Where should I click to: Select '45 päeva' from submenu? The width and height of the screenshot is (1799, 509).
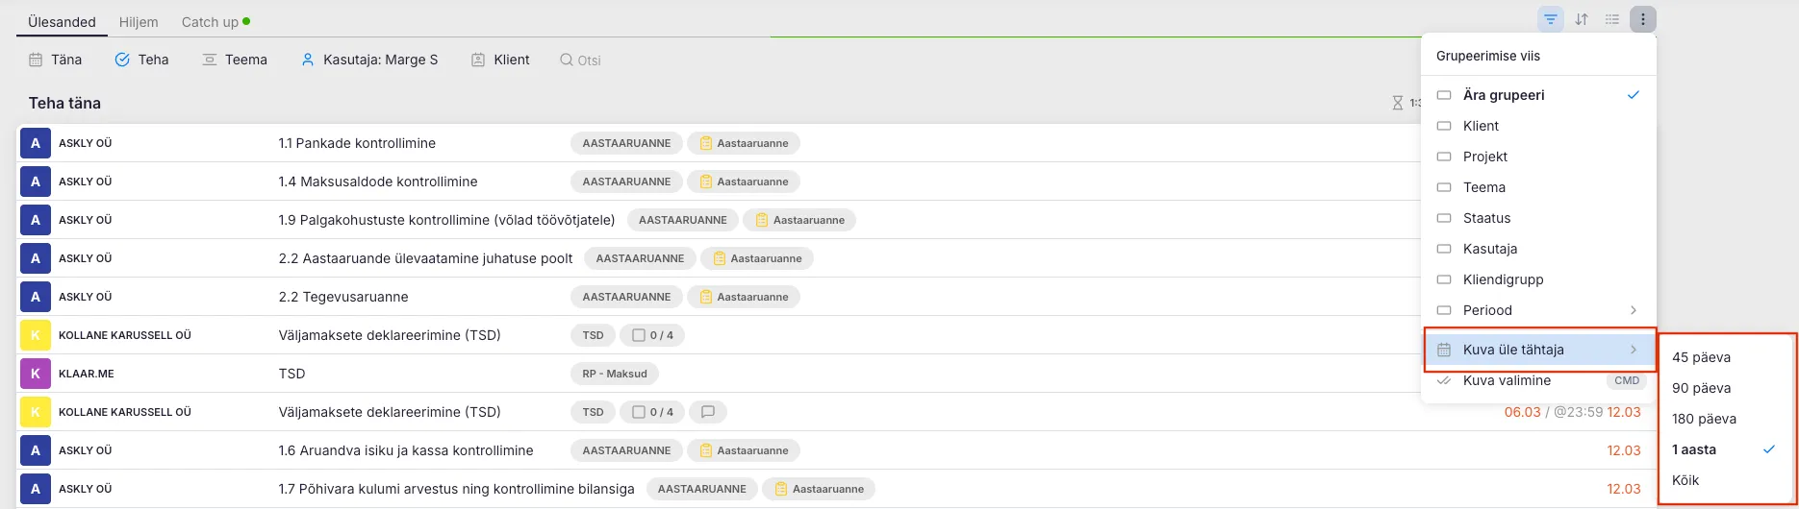[x=1701, y=357]
